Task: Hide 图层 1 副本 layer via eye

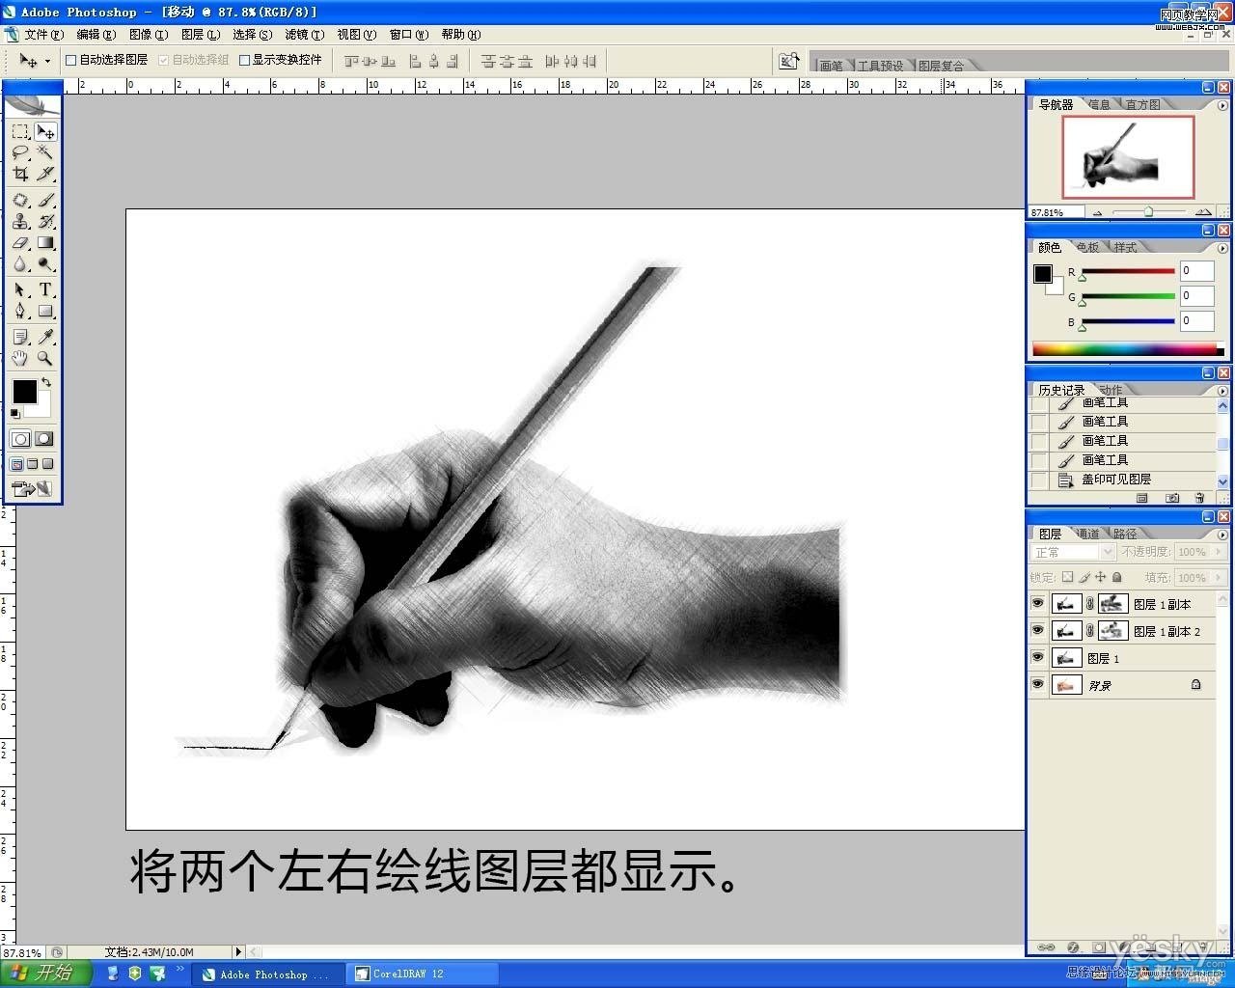Action: (1037, 604)
